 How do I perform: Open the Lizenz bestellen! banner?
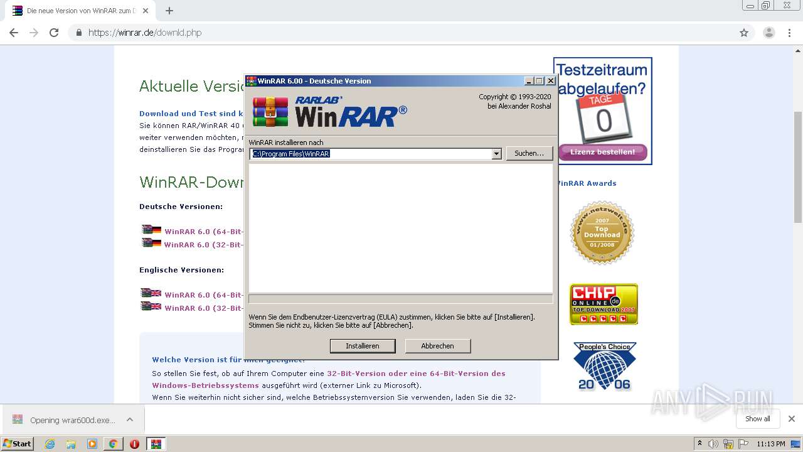[x=602, y=152]
